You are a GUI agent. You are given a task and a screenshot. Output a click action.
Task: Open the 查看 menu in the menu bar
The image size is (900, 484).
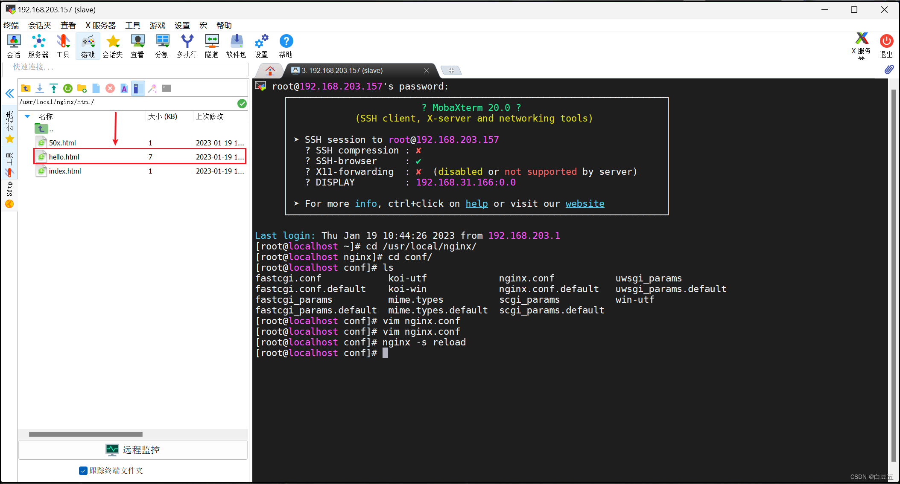68,25
